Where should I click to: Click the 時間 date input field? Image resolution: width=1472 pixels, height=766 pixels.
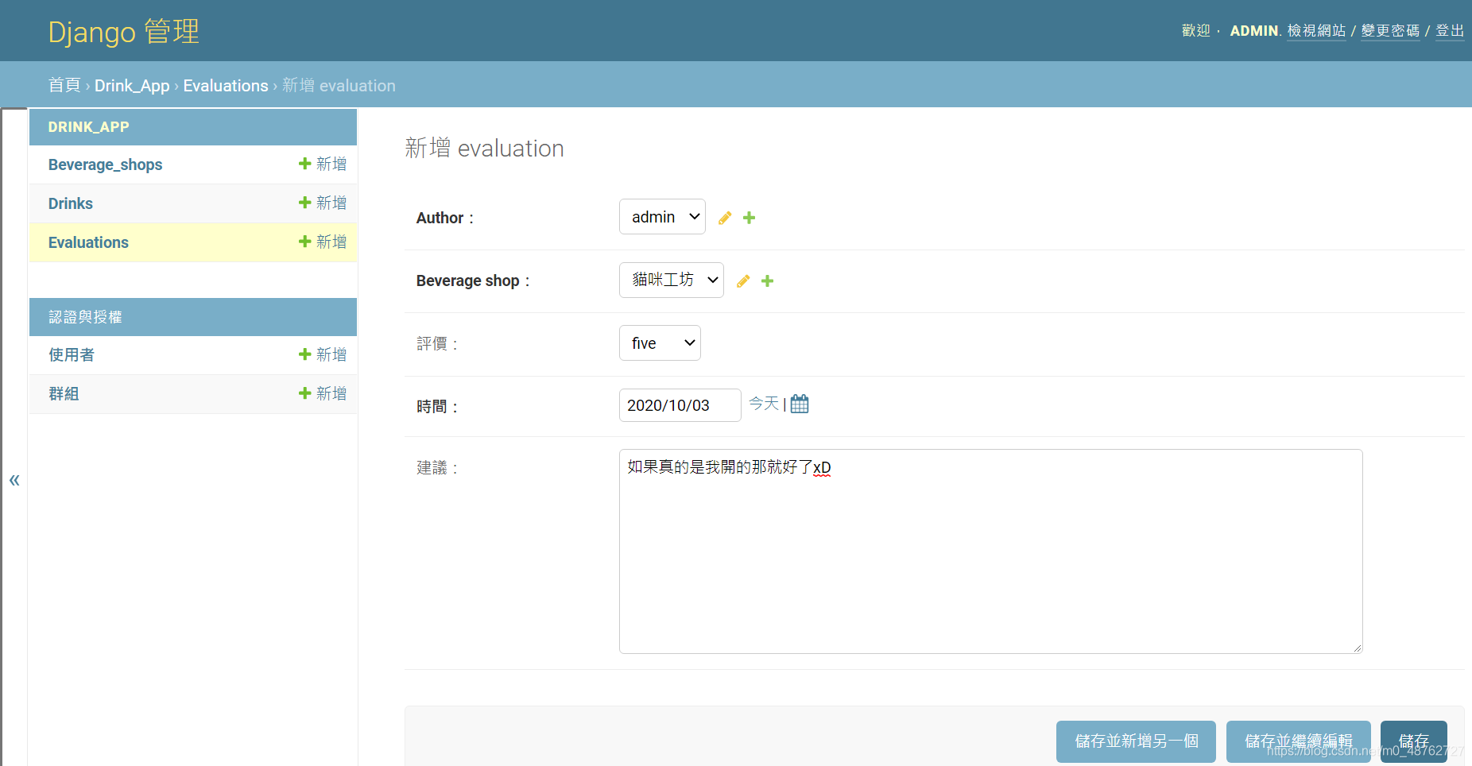(x=680, y=405)
